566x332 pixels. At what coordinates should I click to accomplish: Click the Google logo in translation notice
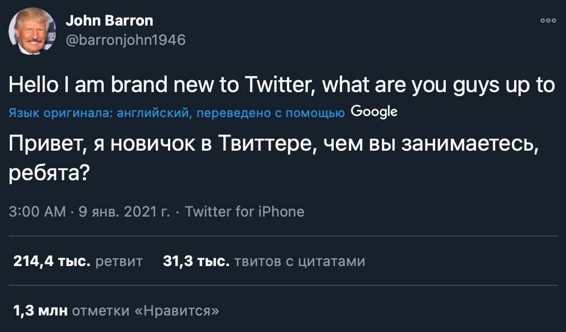(374, 112)
